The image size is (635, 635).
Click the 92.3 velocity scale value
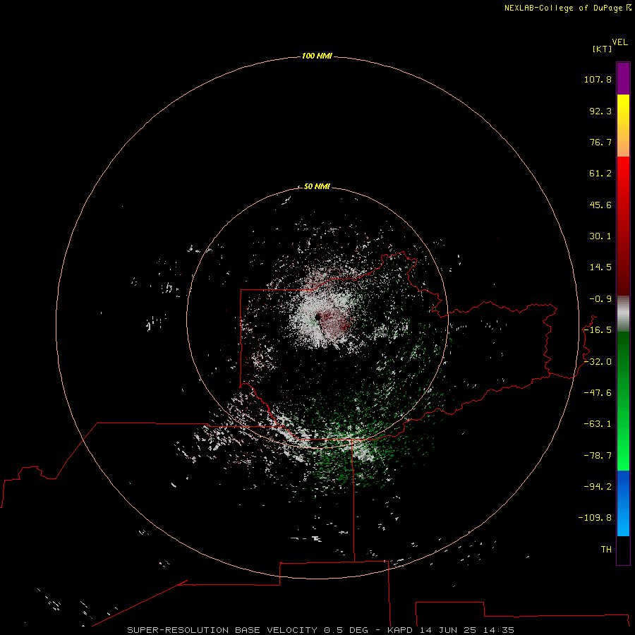600,111
